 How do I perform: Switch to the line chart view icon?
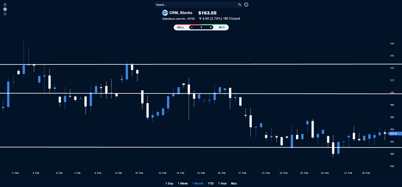click(x=5, y=5)
